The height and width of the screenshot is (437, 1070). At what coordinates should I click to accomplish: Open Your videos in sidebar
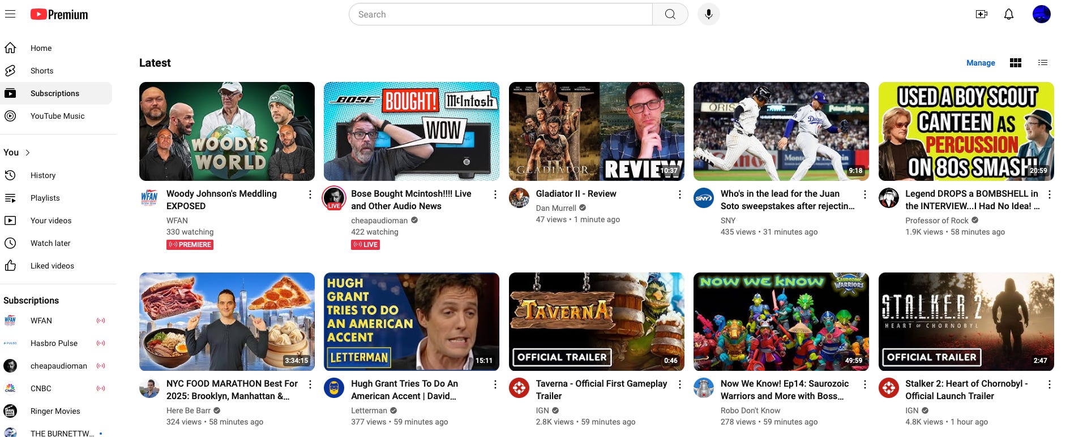coord(56,220)
